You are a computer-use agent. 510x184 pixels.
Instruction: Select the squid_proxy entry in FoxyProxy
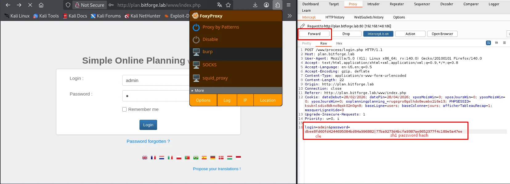(x=236, y=78)
